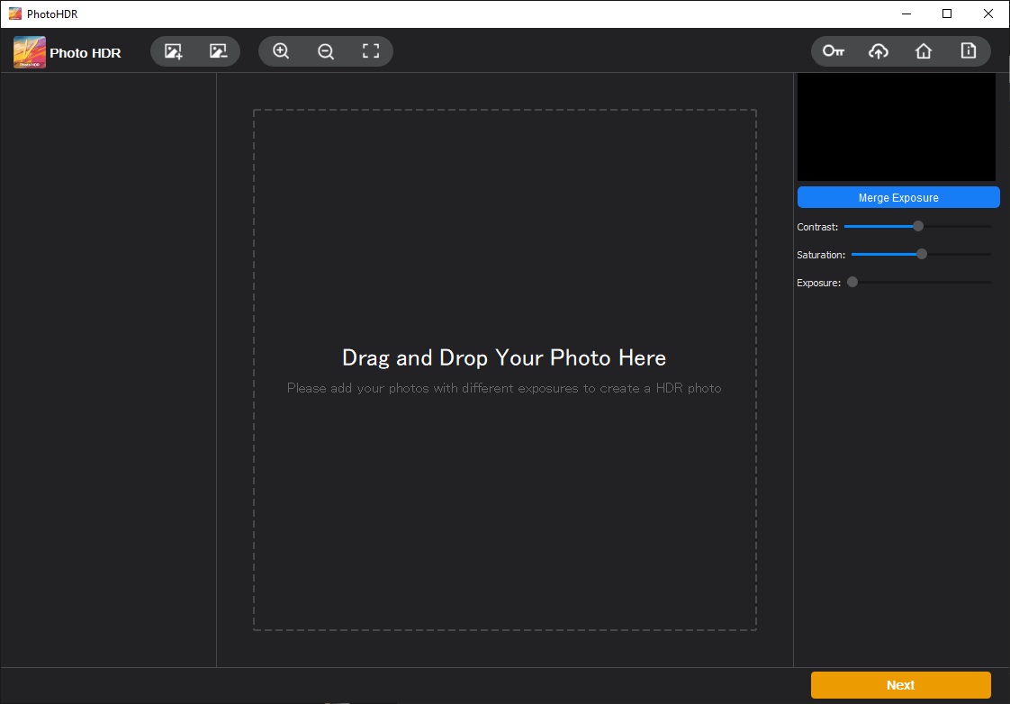Zoom out with the magnifier minus icon
Screen dimensions: 1010x704
[x=326, y=51]
